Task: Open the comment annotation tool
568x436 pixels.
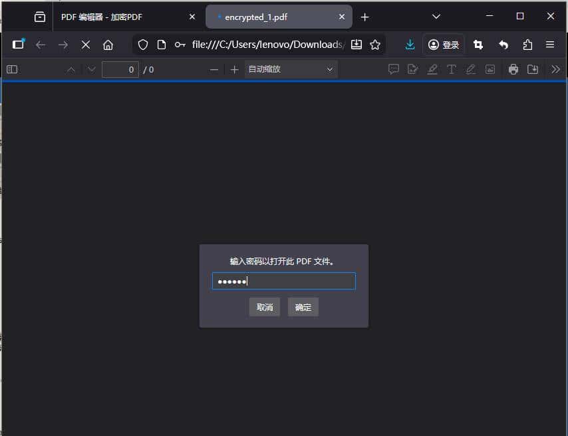Action: [x=394, y=69]
